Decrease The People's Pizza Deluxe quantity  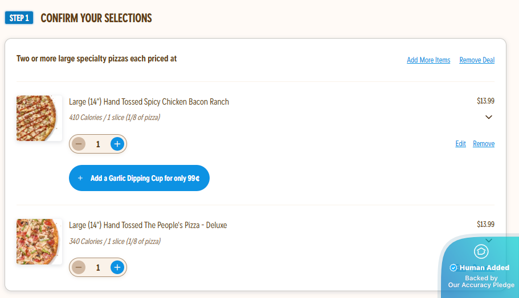pos(79,267)
